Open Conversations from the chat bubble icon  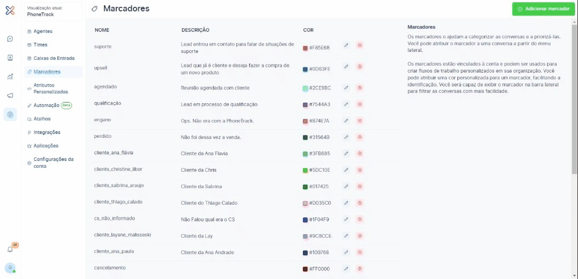click(10, 39)
